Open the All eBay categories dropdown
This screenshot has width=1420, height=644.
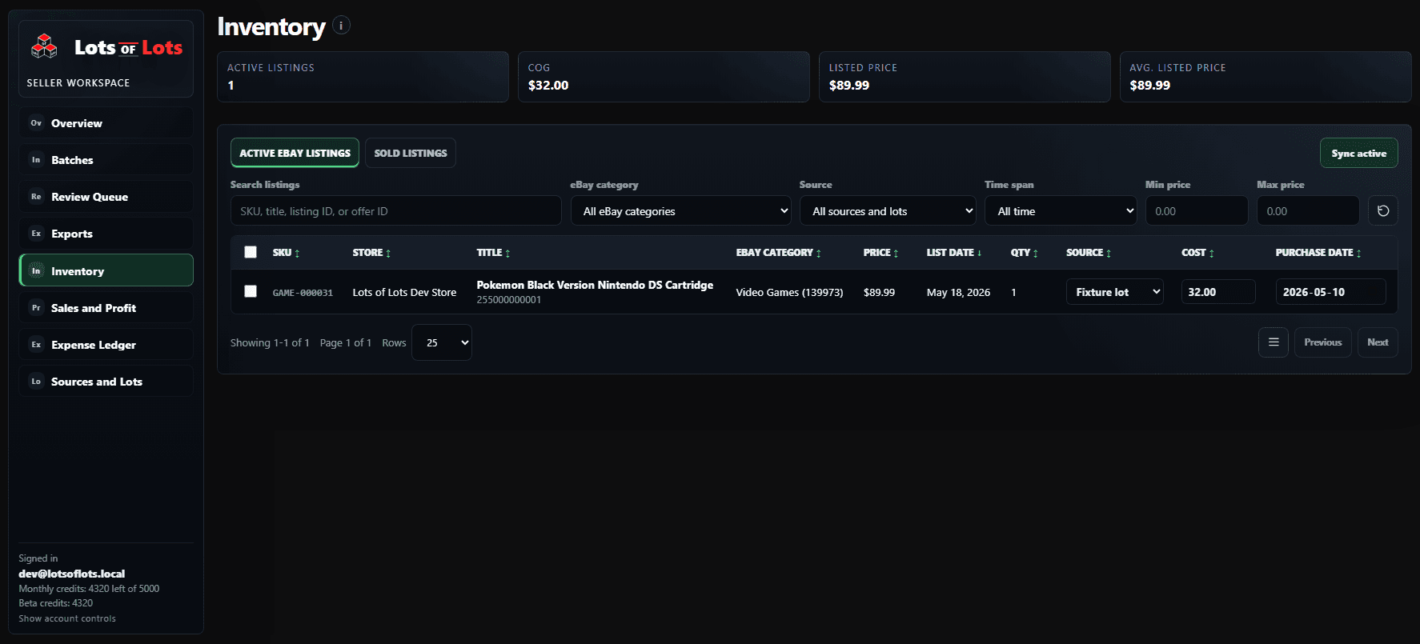click(682, 211)
